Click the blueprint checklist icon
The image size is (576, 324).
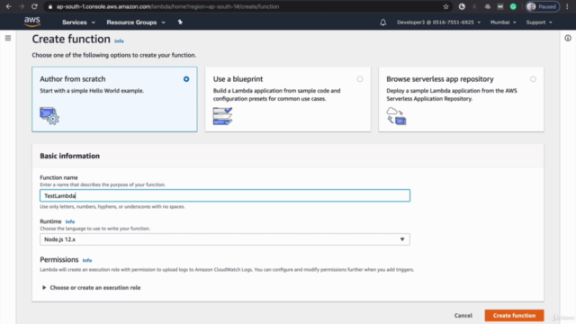click(x=222, y=116)
